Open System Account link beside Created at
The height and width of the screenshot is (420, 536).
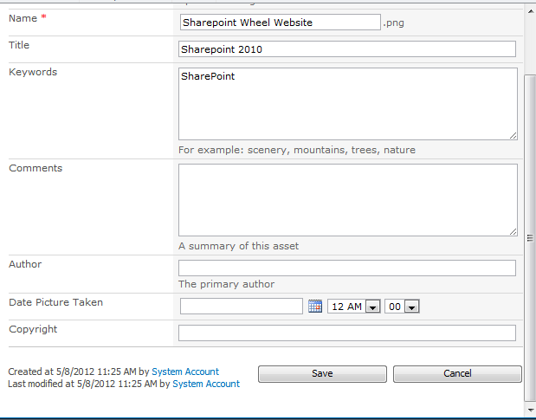click(185, 372)
